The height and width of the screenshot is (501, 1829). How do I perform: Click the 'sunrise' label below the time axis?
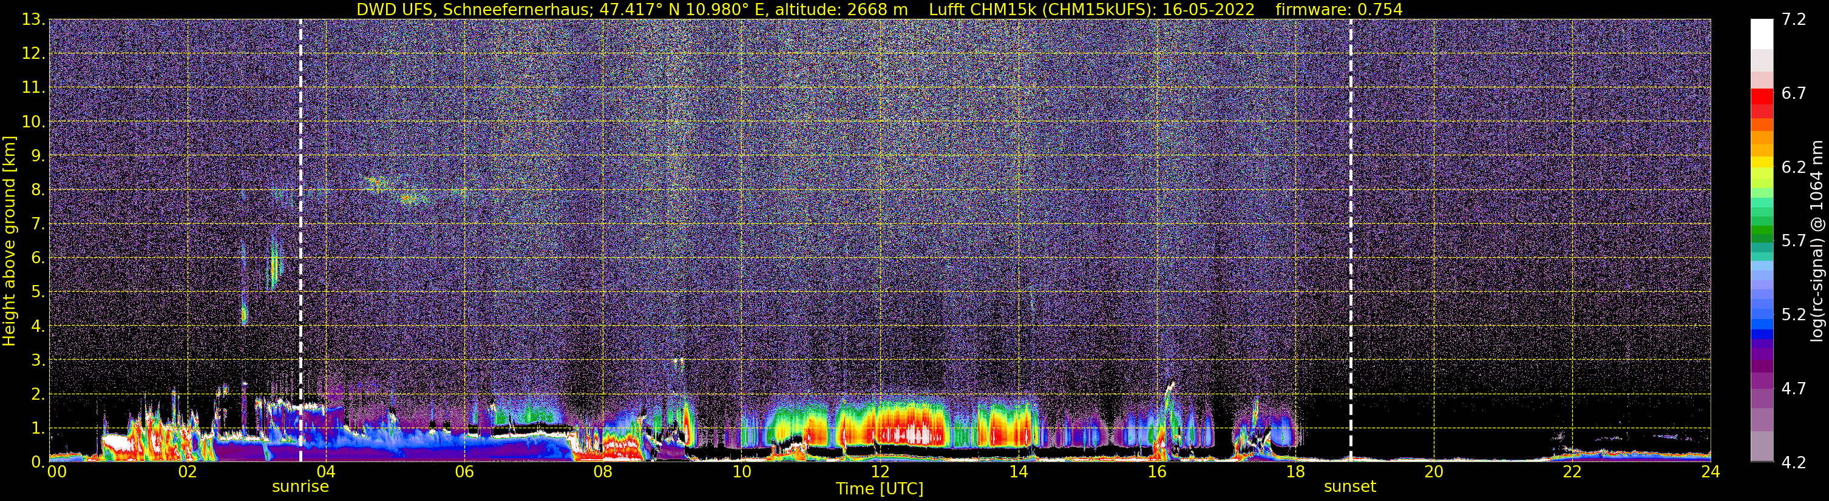[x=300, y=487]
